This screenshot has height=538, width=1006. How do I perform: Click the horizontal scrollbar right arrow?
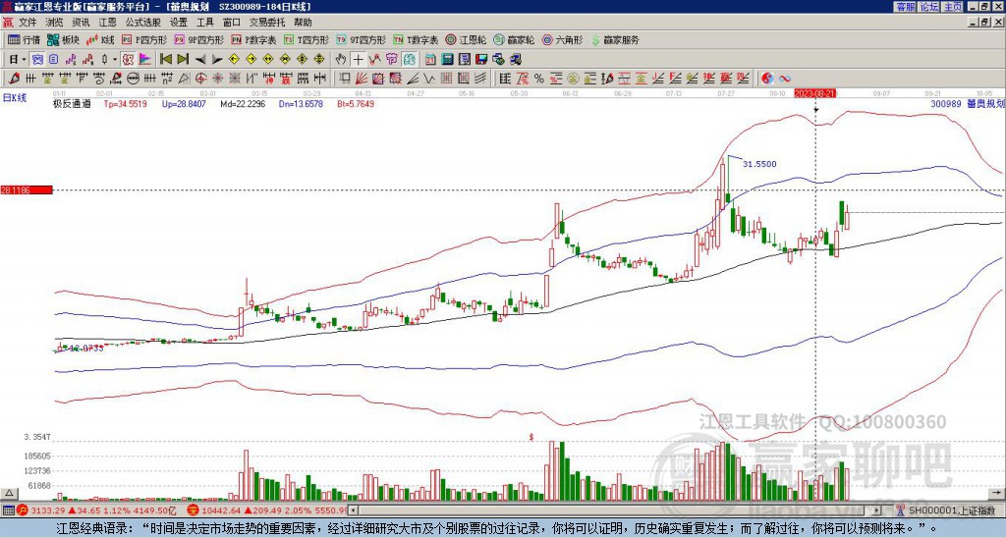coord(877,511)
